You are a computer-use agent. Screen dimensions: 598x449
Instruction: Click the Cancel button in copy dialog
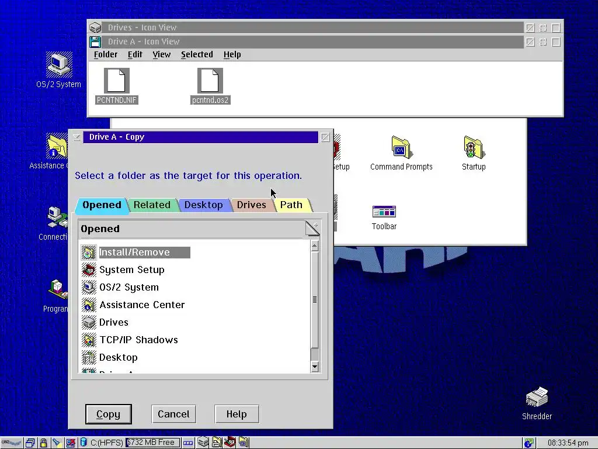[x=173, y=415]
